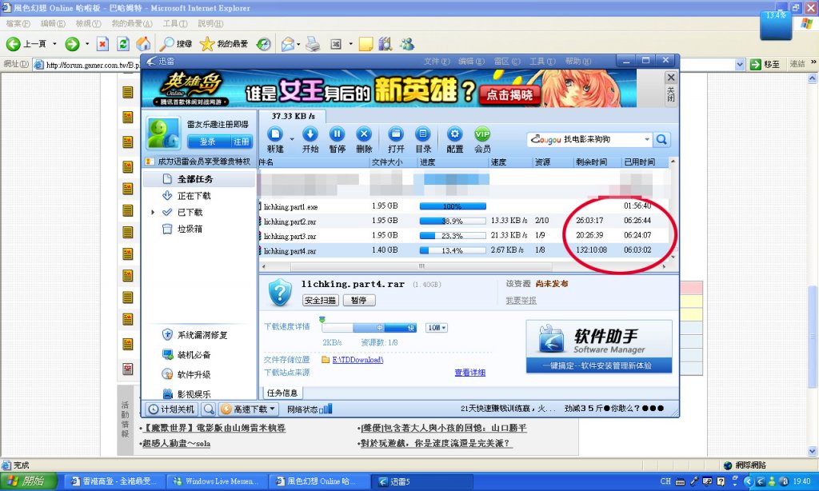Open Xunlei 雷区 menu
Screen dimensions: 819x491
tap(506, 61)
